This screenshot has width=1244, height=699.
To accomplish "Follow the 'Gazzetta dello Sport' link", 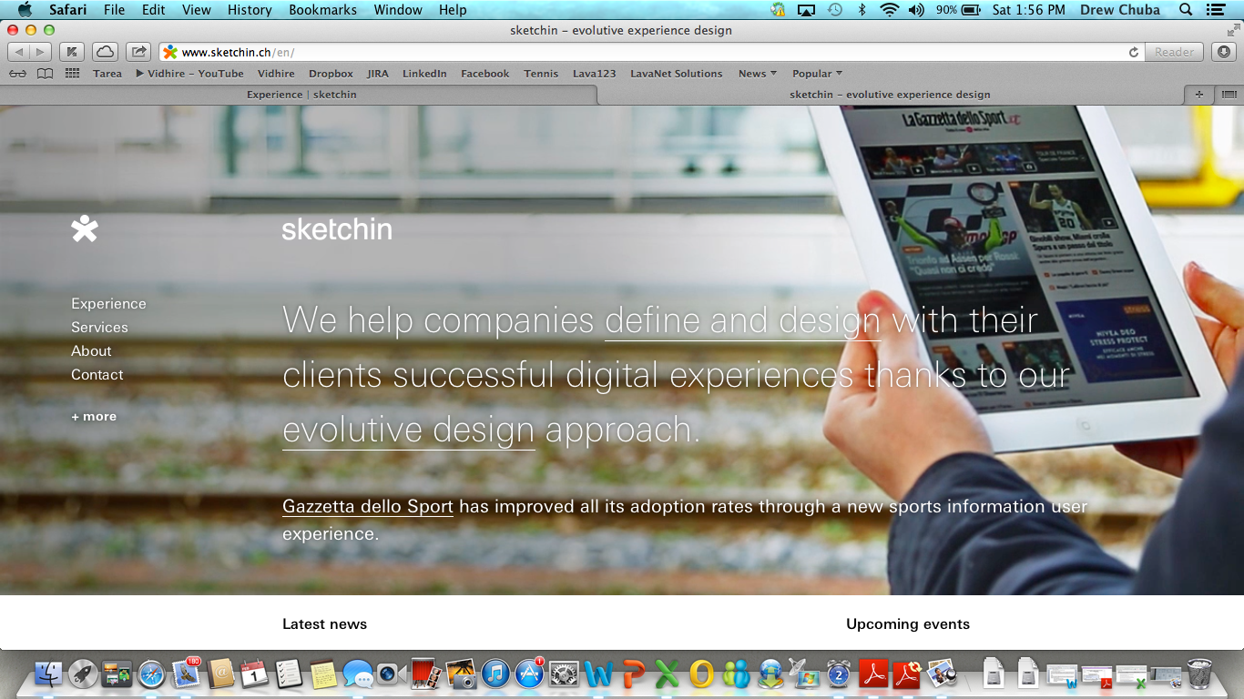I will pos(368,506).
